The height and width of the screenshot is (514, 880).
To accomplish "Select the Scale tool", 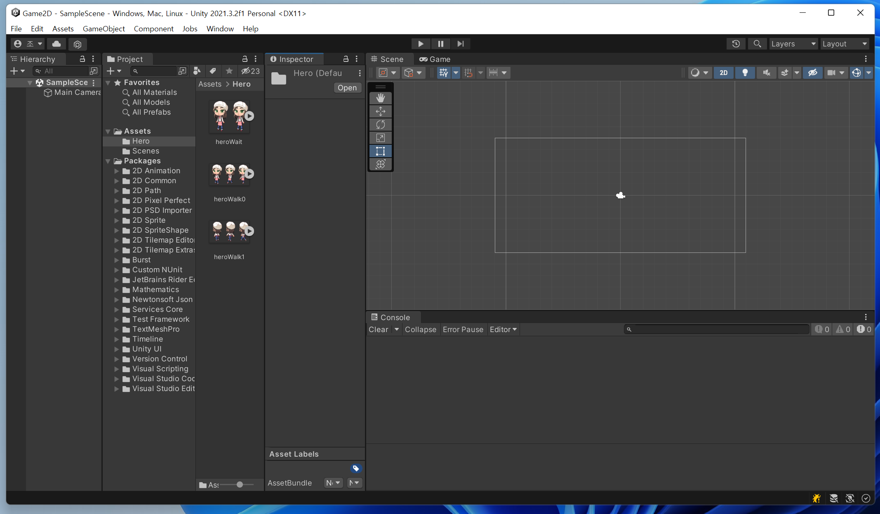I will [x=380, y=138].
